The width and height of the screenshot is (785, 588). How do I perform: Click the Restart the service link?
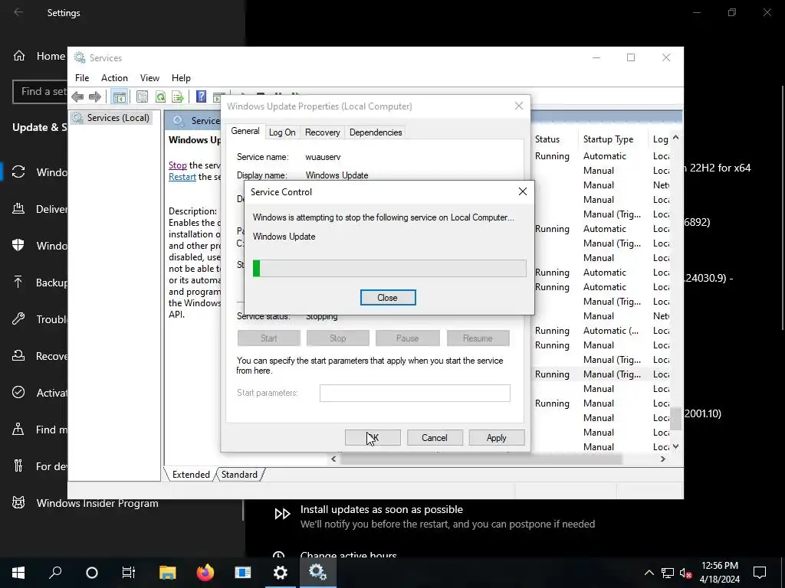(x=182, y=177)
